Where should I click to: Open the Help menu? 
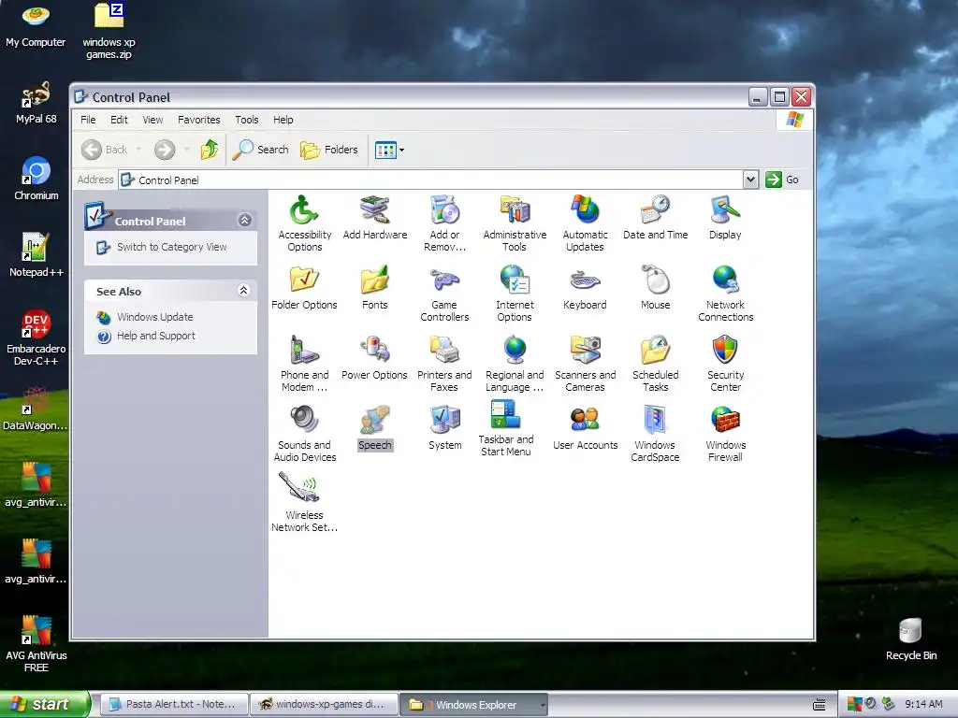click(x=283, y=120)
